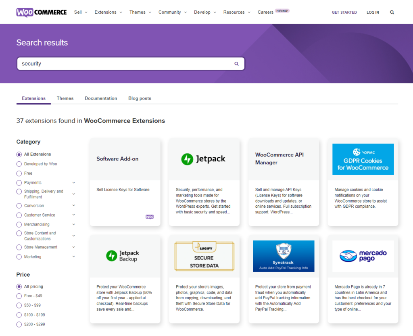Image resolution: width=413 pixels, height=336 pixels.
Task: Expand the Customer Service chevron
Action: 74,215
